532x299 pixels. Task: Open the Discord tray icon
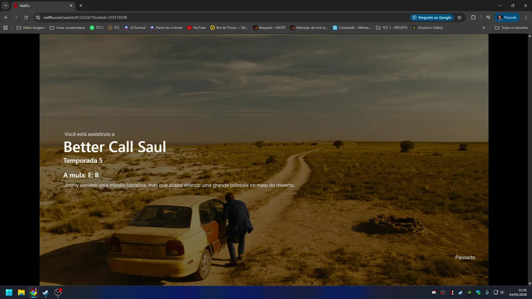click(x=434, y=292)
